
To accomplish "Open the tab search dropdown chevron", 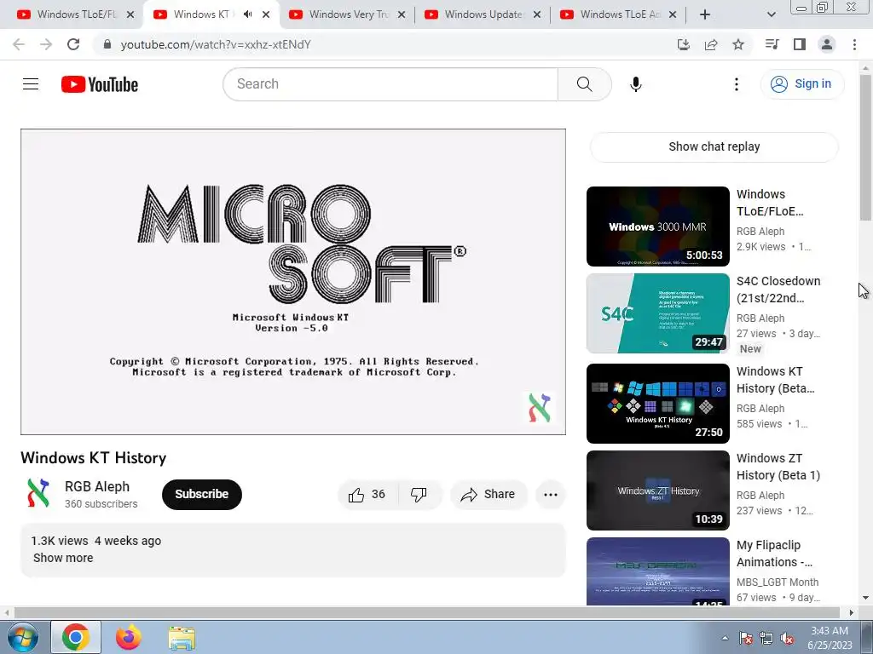I will (x=771, y=14).
